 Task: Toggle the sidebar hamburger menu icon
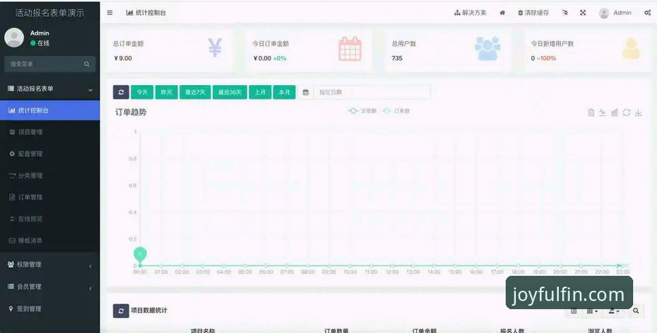tap(110, 12)
